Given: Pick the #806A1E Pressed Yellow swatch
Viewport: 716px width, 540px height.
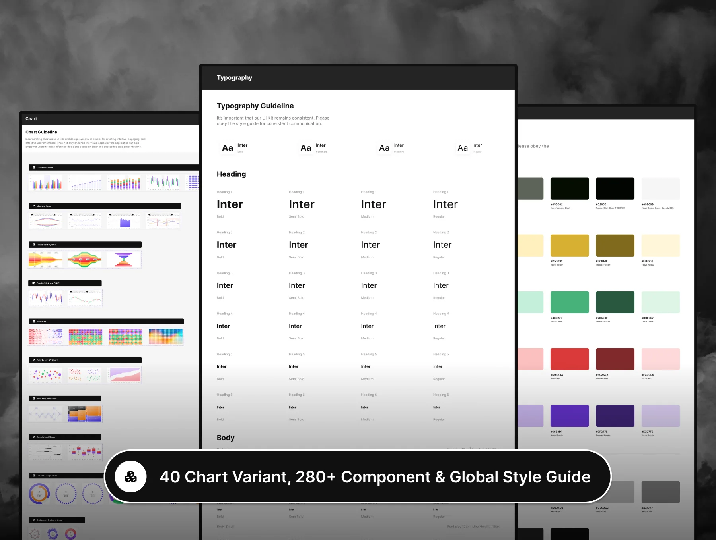Looking at the screenshot, I should point(615,245).
